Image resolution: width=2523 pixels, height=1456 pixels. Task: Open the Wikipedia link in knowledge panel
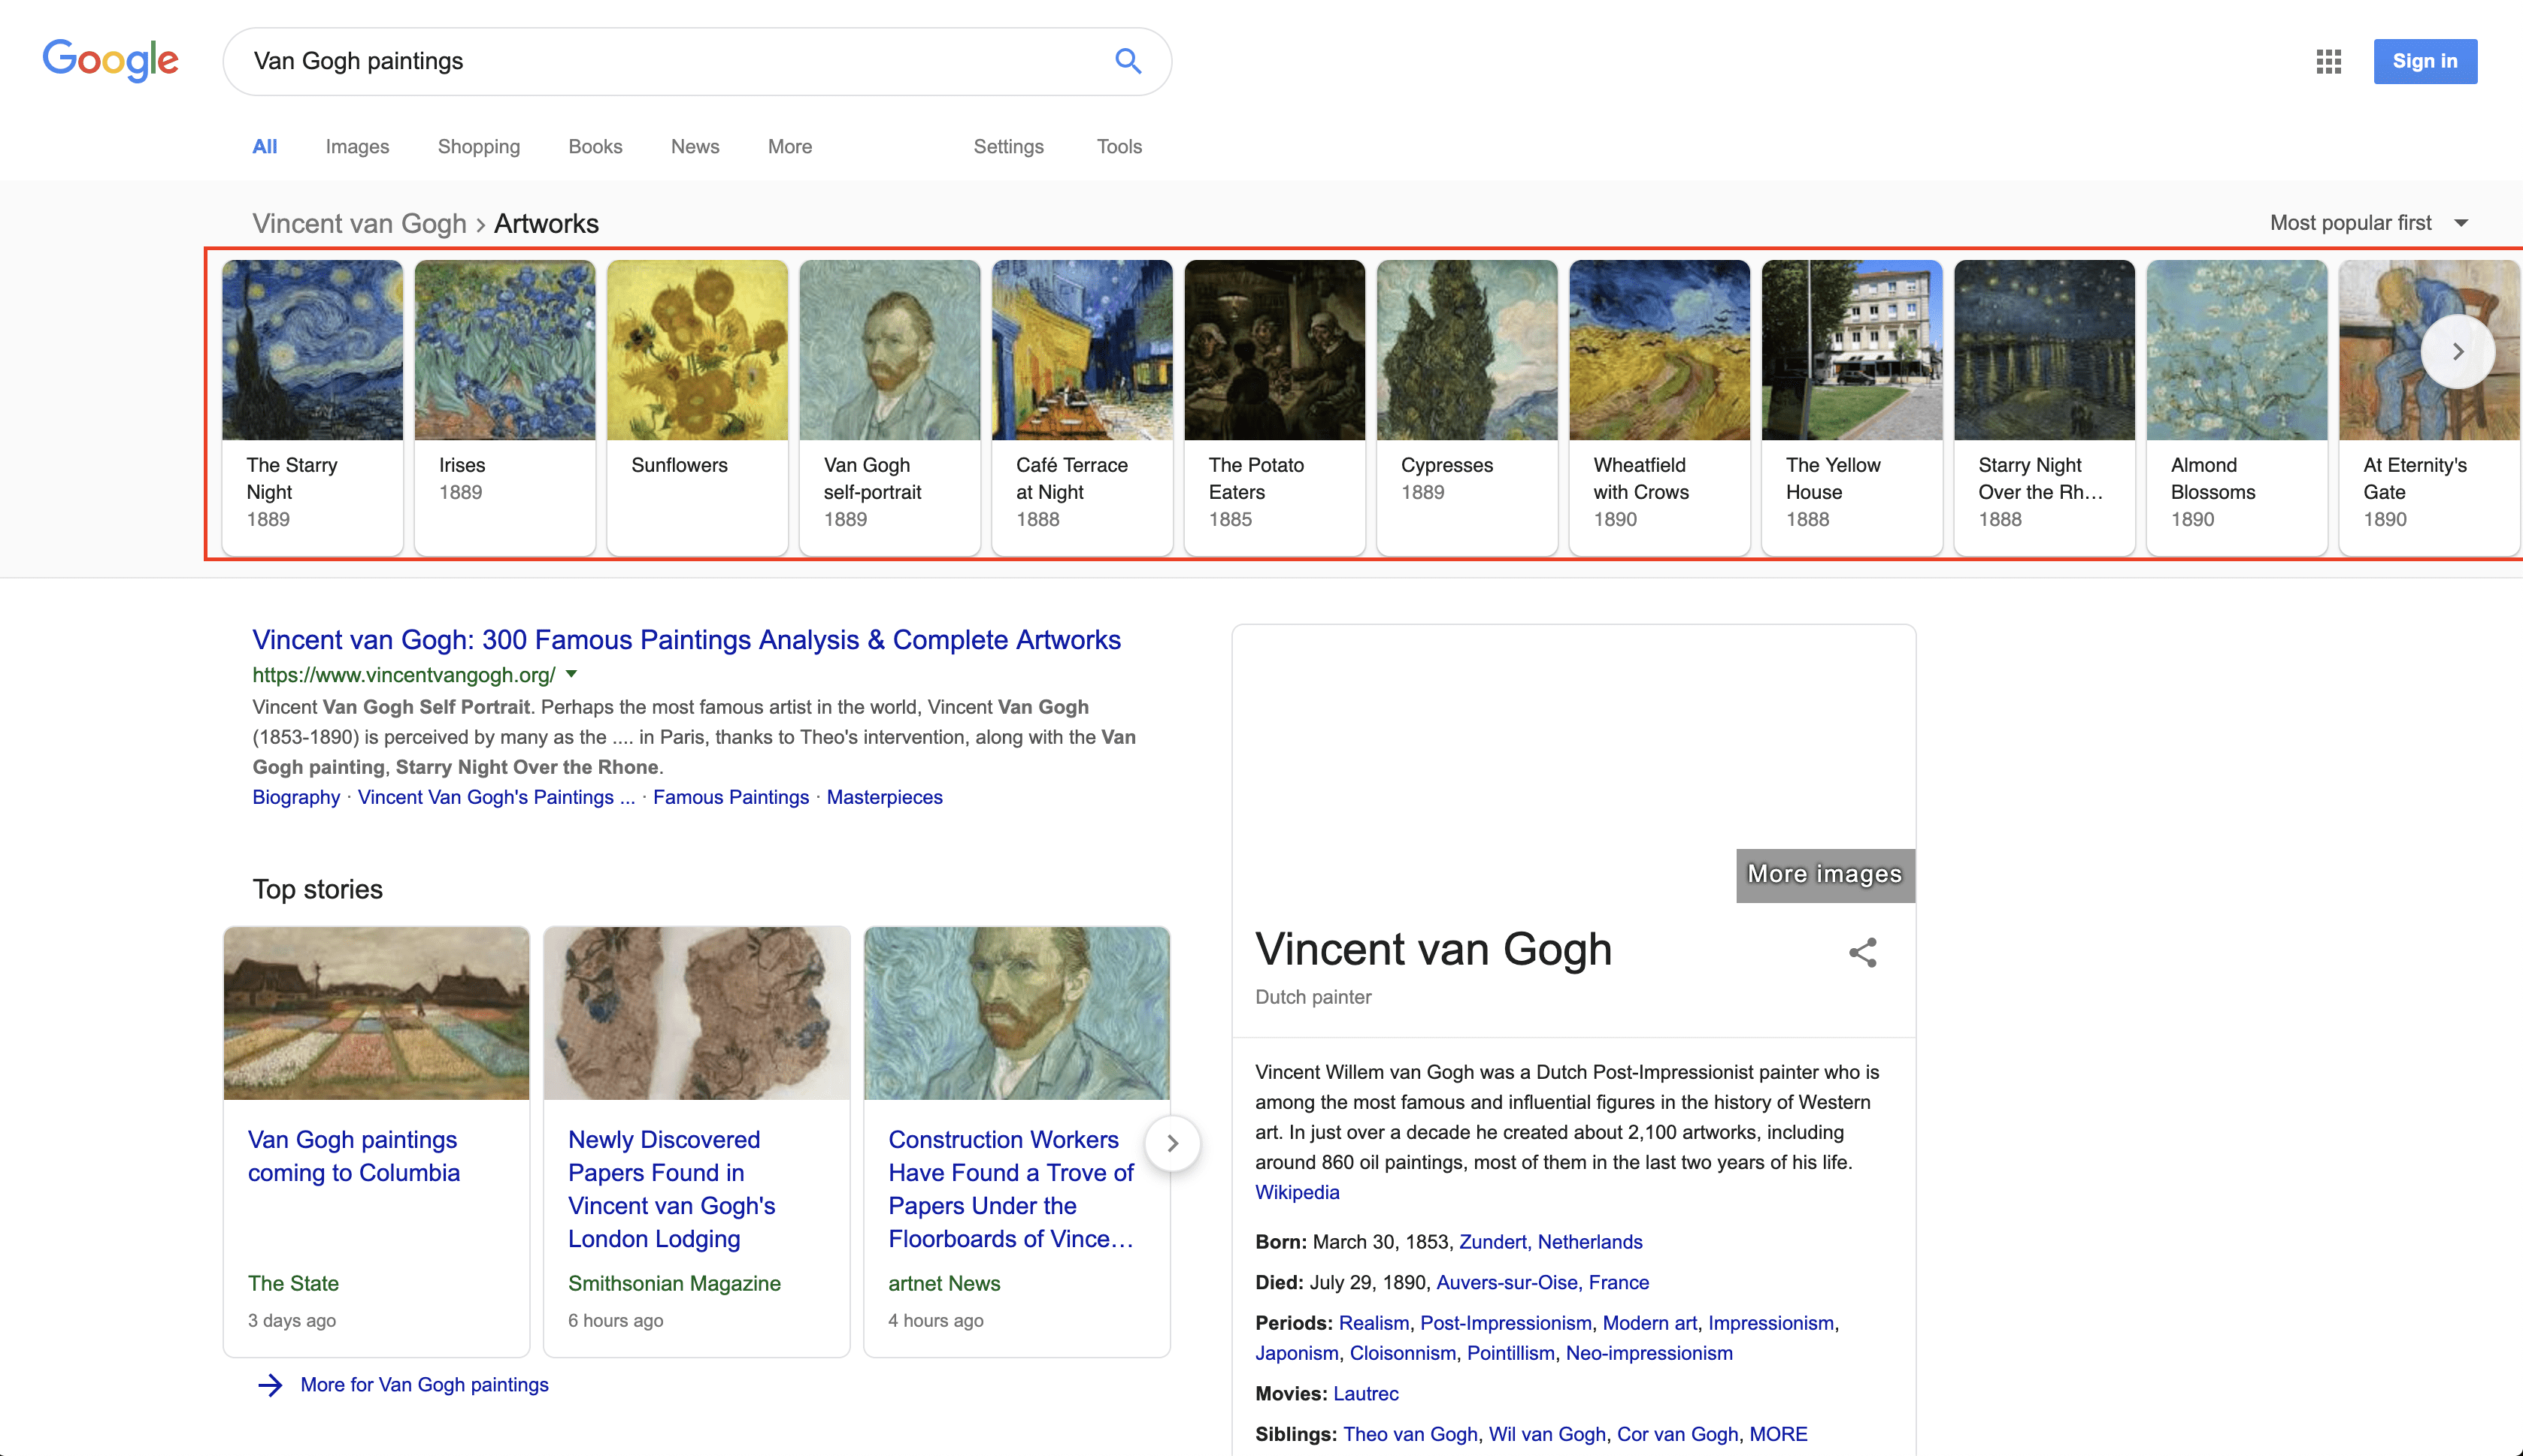pos(1297,1192)
